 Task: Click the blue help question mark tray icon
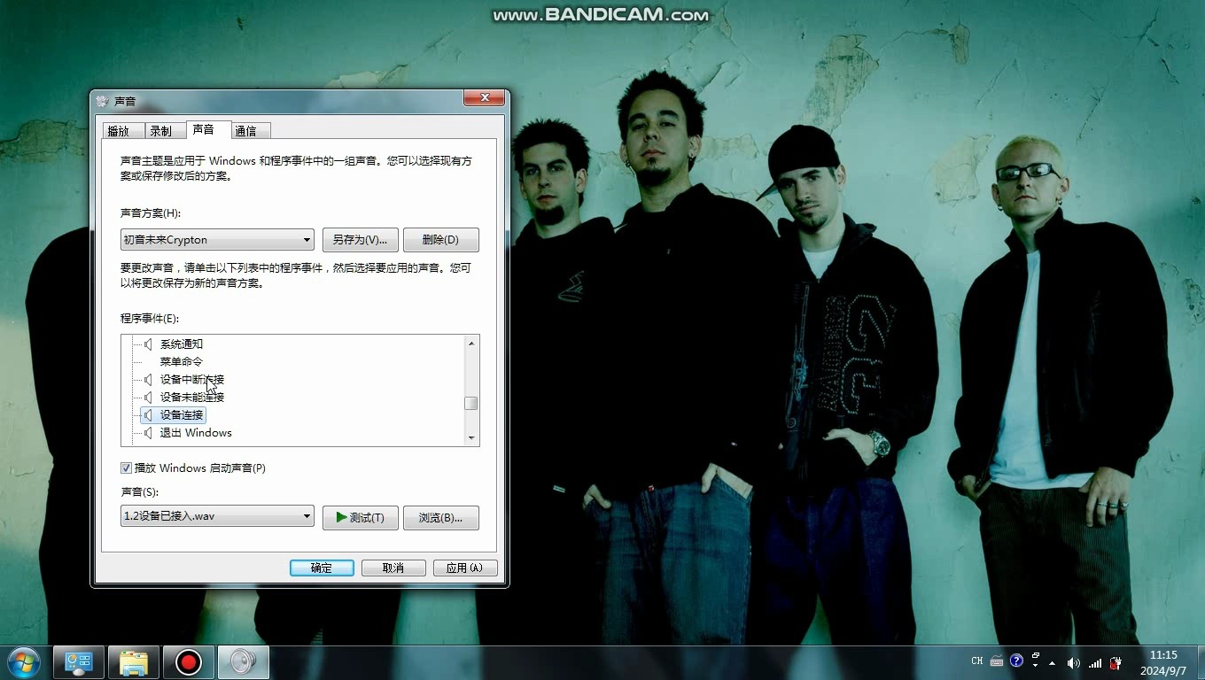(1016, 661)
